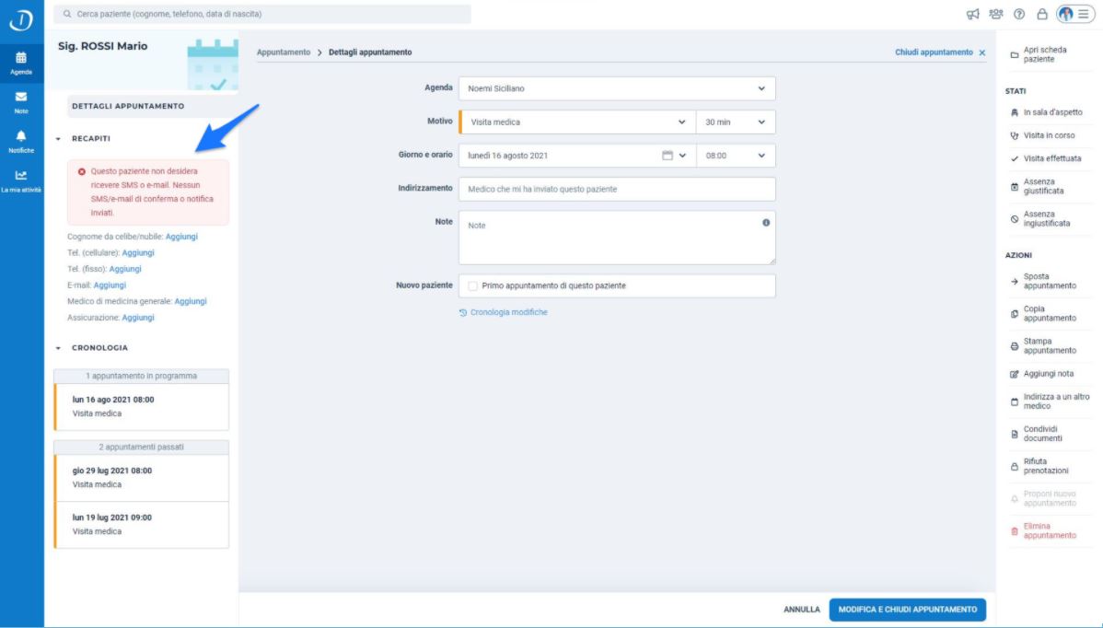Image resolution: width=1103 pixels, height=628 pixels.
Task: Open the Note section in sidebar
Action: (21, 103)
